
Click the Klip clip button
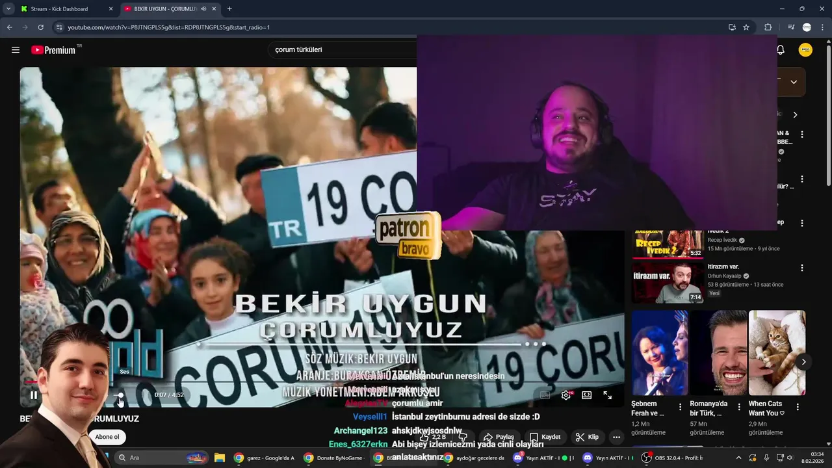pyautogui.click(x=587, y=437)
